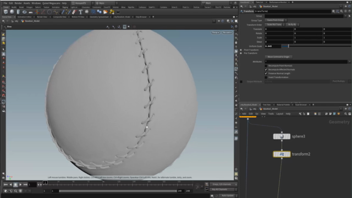
Task: Select the Line shelf tool
Action: (43, 12)
